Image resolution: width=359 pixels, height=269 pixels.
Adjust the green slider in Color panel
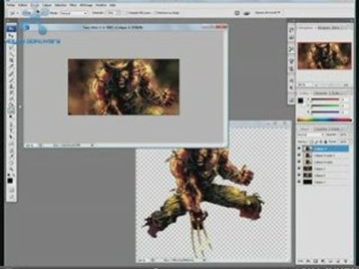coord(325,105)
